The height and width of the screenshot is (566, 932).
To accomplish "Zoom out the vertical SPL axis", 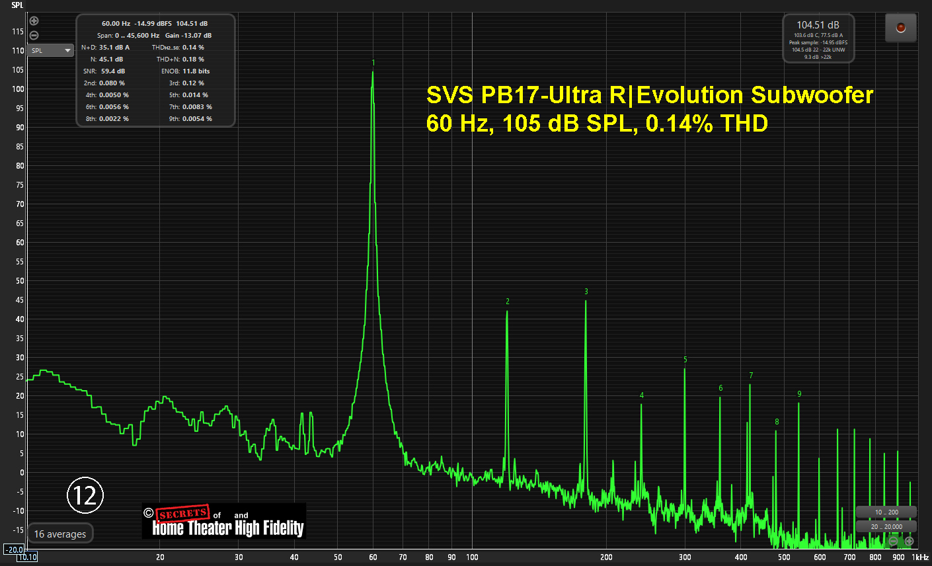I will [34, 36].
